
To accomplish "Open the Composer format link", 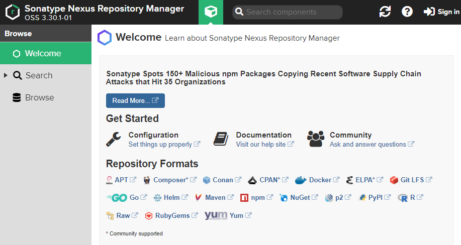I will pyautogui.click(x=174, y=180).
